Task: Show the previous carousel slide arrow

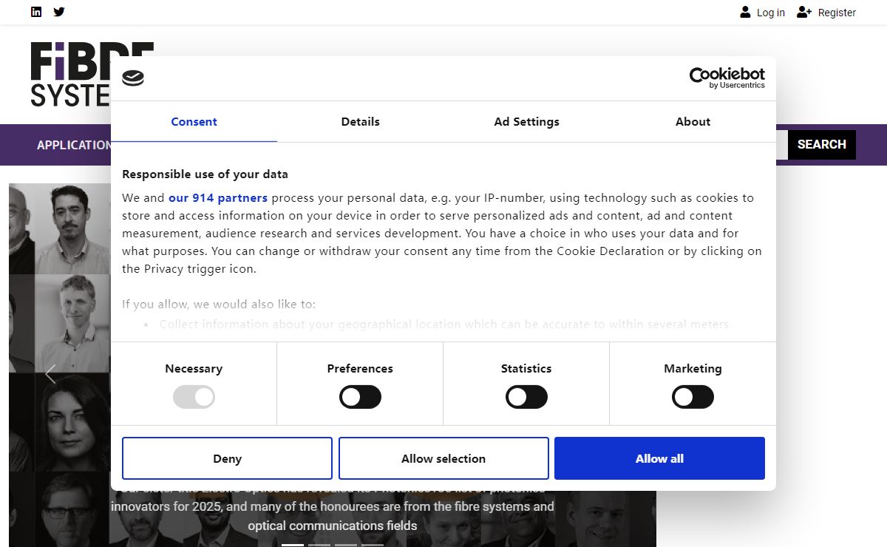Action: 50,374
